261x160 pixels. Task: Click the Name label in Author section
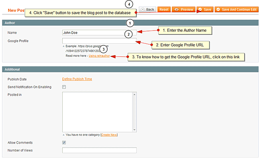point(12,33)
